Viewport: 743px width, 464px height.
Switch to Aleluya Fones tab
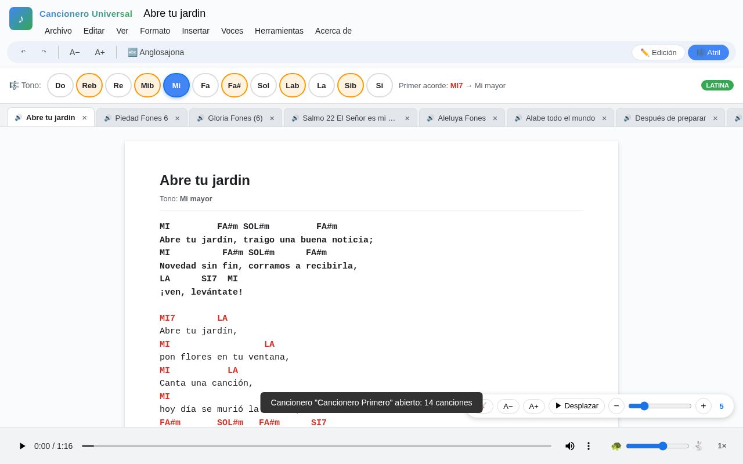(x=461, y=118)
